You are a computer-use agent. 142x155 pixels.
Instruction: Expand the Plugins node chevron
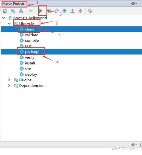pos(9,80)
